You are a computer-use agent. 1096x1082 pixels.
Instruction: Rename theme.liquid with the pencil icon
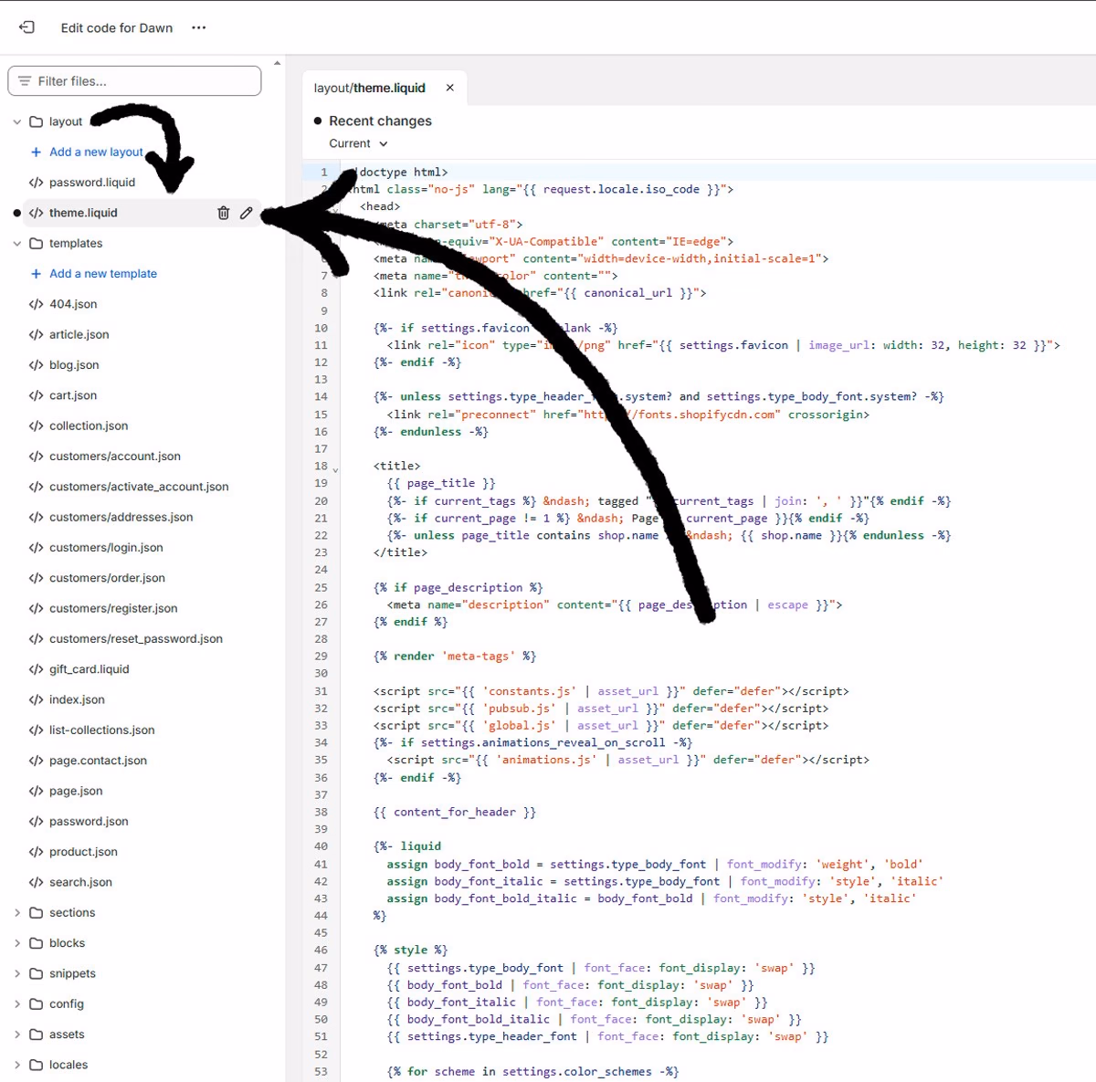coord(246,213)
